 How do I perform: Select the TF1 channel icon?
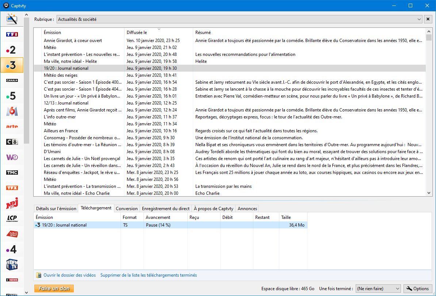[x=12, y=34]
